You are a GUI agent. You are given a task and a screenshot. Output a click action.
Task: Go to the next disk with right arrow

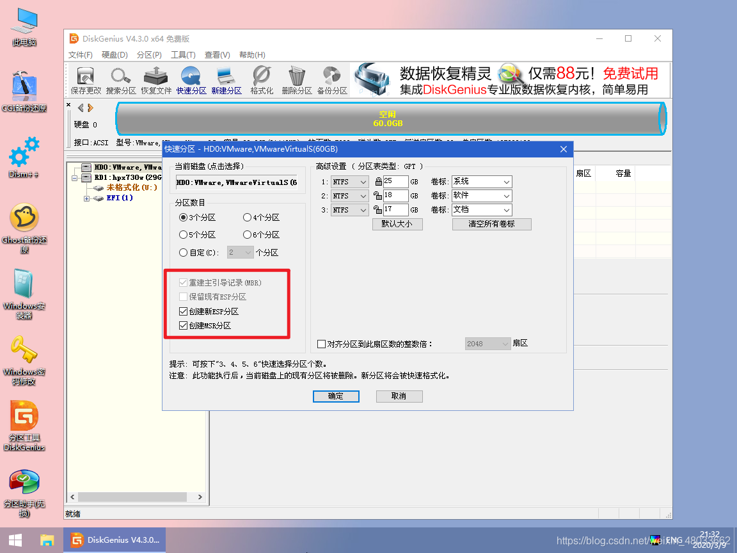pos(90,108)
